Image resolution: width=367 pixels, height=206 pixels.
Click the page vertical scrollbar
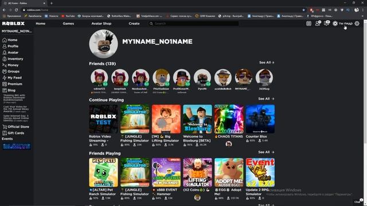(x=365, y=112)
